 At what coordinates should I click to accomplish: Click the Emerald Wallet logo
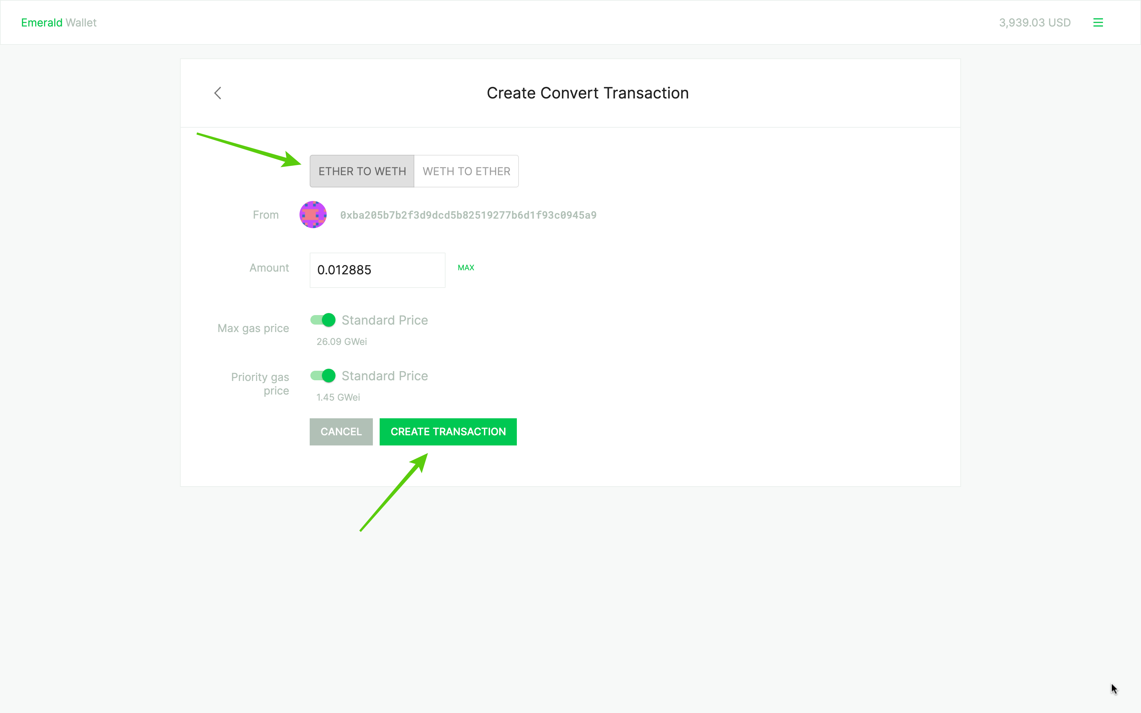tap(58, 23)
